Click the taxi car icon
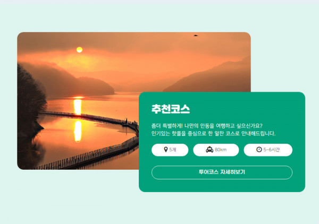This screenshot has width=319, height=224. 209,150
